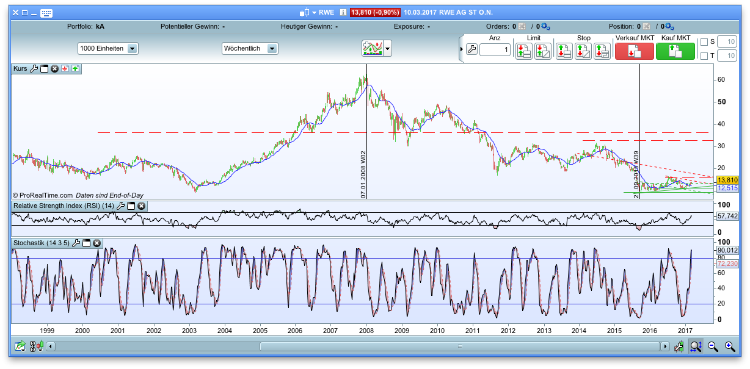Click the Orders settings gear icon
Viewport: 750px width, 369px height.
pos(545,27)
